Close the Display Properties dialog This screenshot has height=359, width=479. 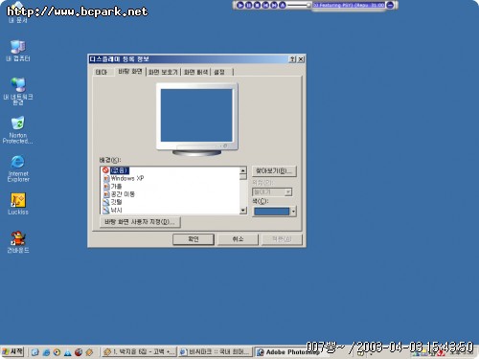click(x=301, y=59)
